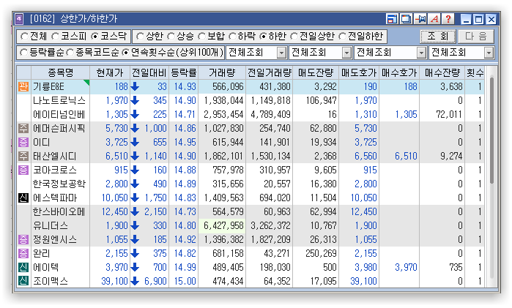Click the black 신 badge beside 에스텍파마

(x=23, y=198)
